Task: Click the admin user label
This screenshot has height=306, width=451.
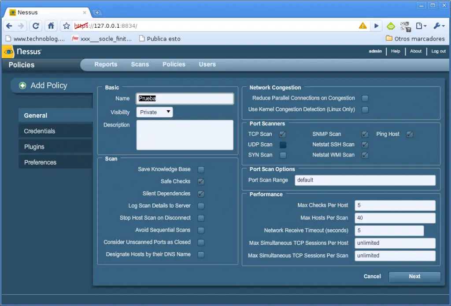Action: (x=375, y=51)
